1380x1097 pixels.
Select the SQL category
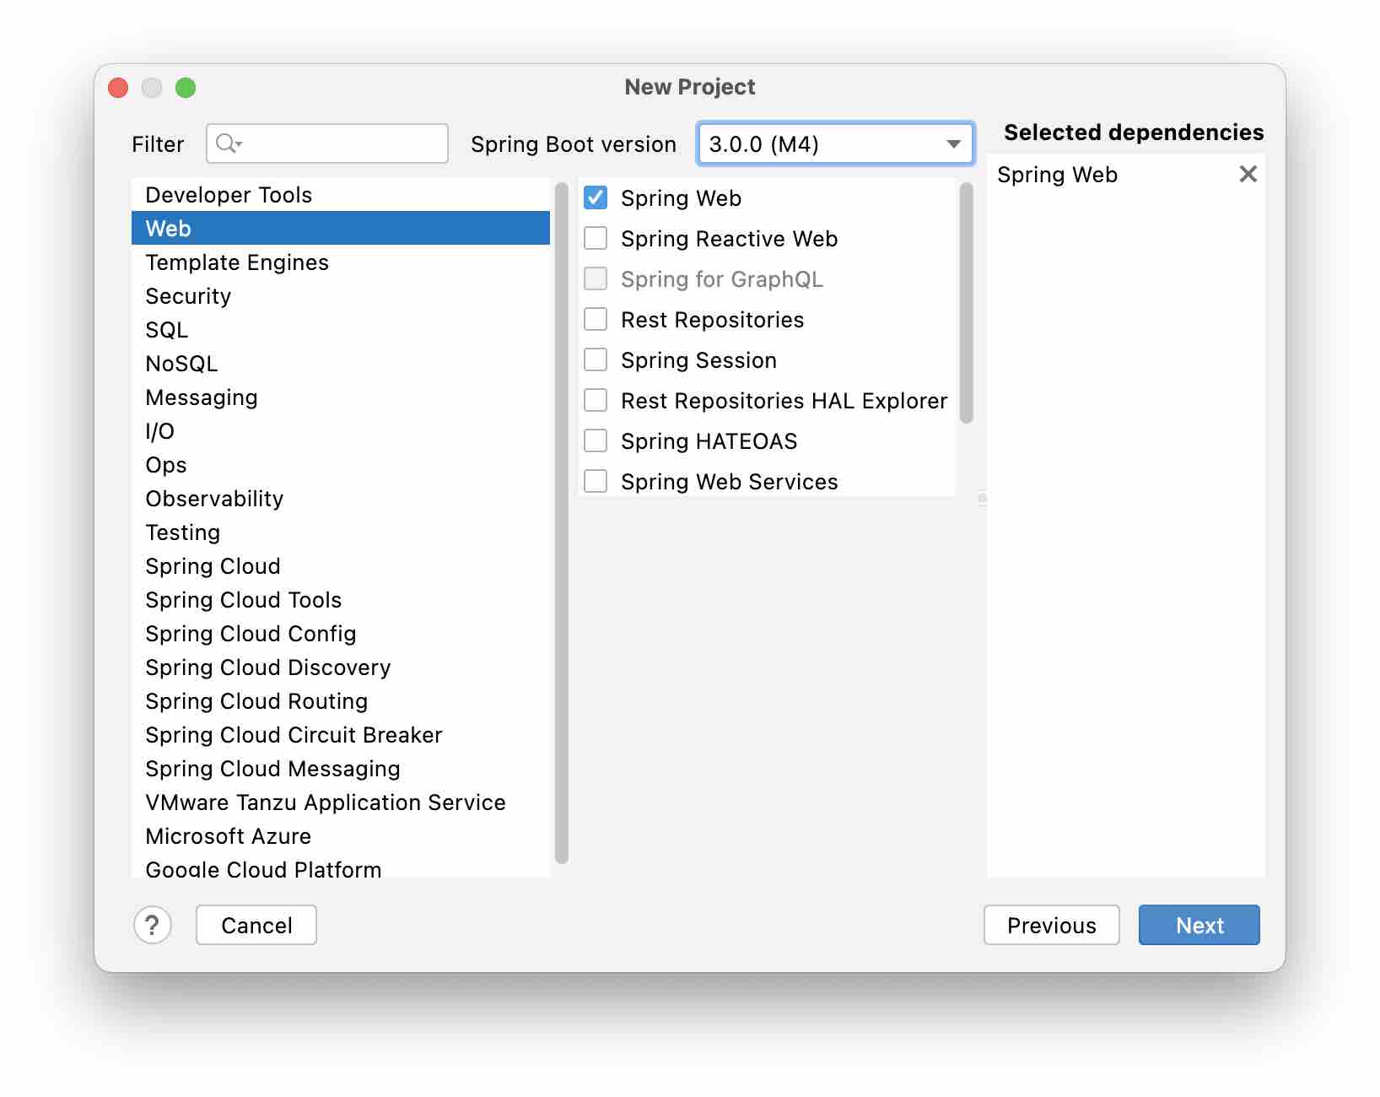(165, 329)
